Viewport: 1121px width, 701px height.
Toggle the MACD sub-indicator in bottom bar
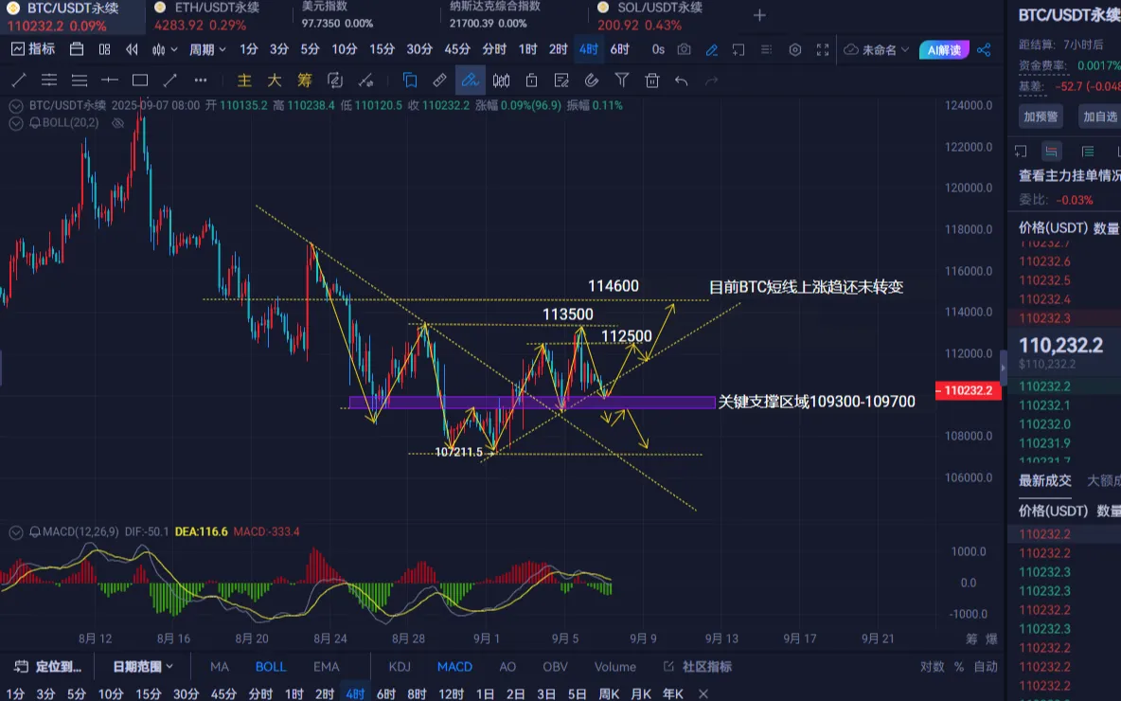(x=454, y=667)
